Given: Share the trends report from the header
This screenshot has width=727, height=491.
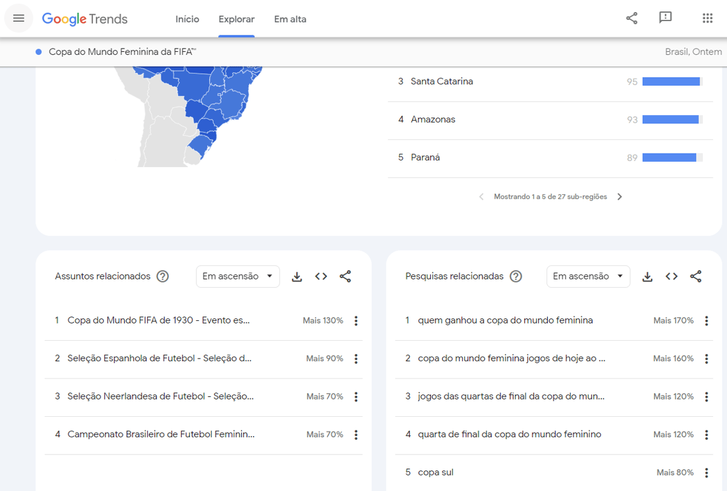Looking at the screenshot, I should click(x=632, y=18).
